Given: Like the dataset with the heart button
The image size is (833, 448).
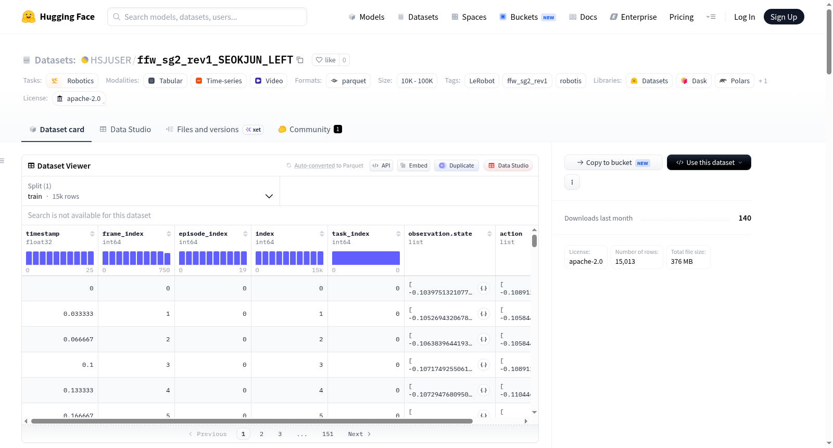Looking at the screenshot, I should point(325,60).
